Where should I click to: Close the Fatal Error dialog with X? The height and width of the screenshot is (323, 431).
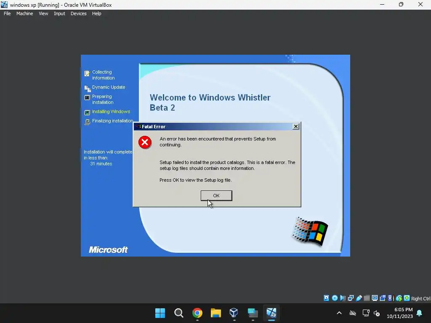tap(296, 126)
